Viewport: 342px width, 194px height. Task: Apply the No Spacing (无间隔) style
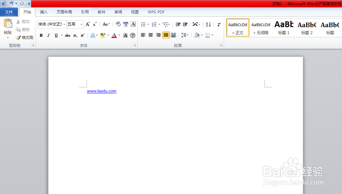[261, 28]
